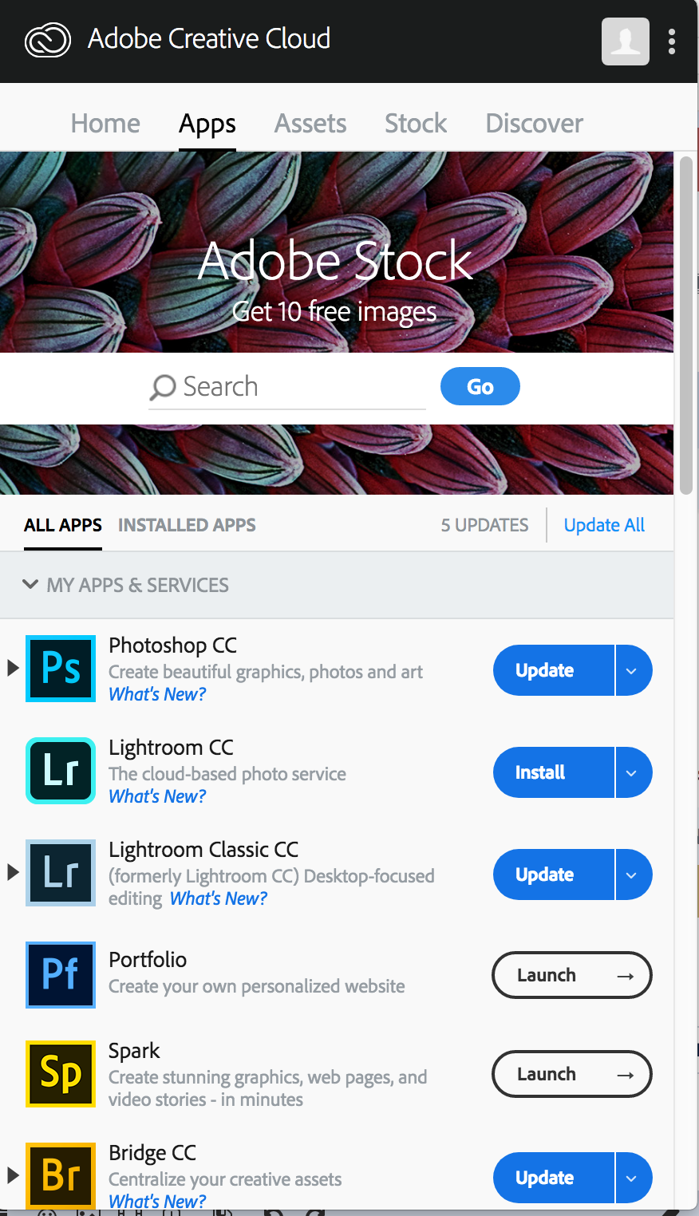Click the Bridge CC app icon
699x1216 pixels.
61,1175
